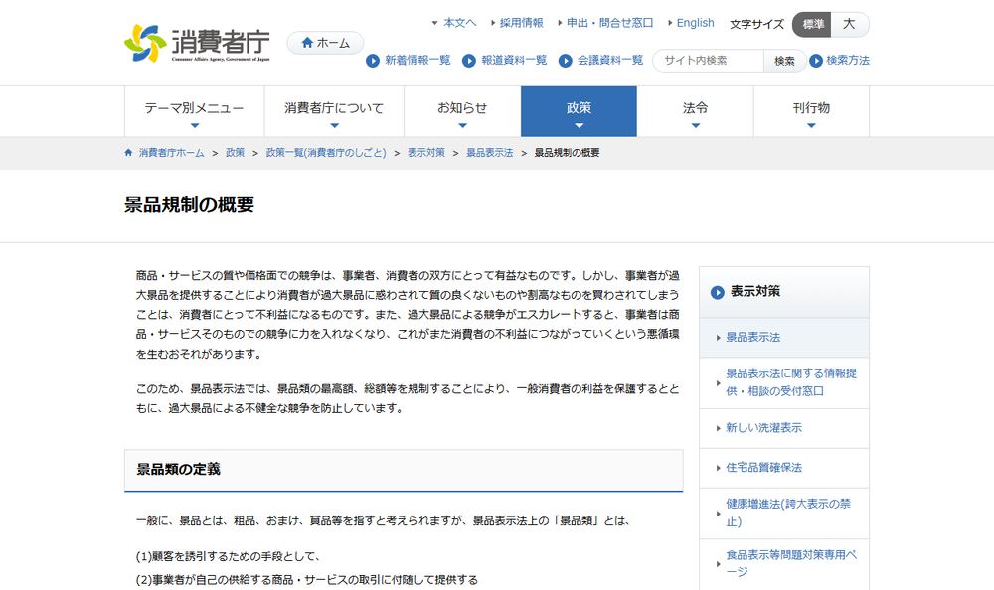Open 法令 menu
Screen dimensions: 994x590
coord(696,111)
